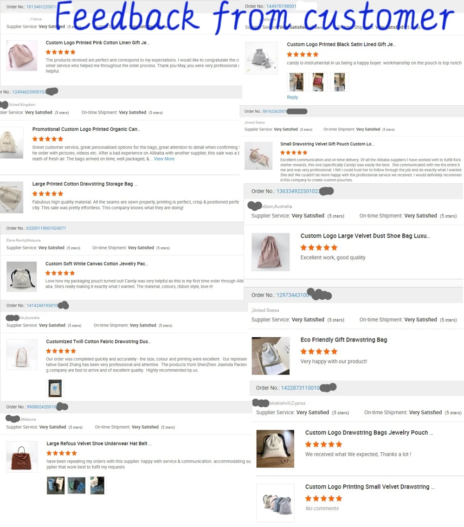Open Custom Logo Drawstring Bags Jewelry Pouch title

pos(369,432)
